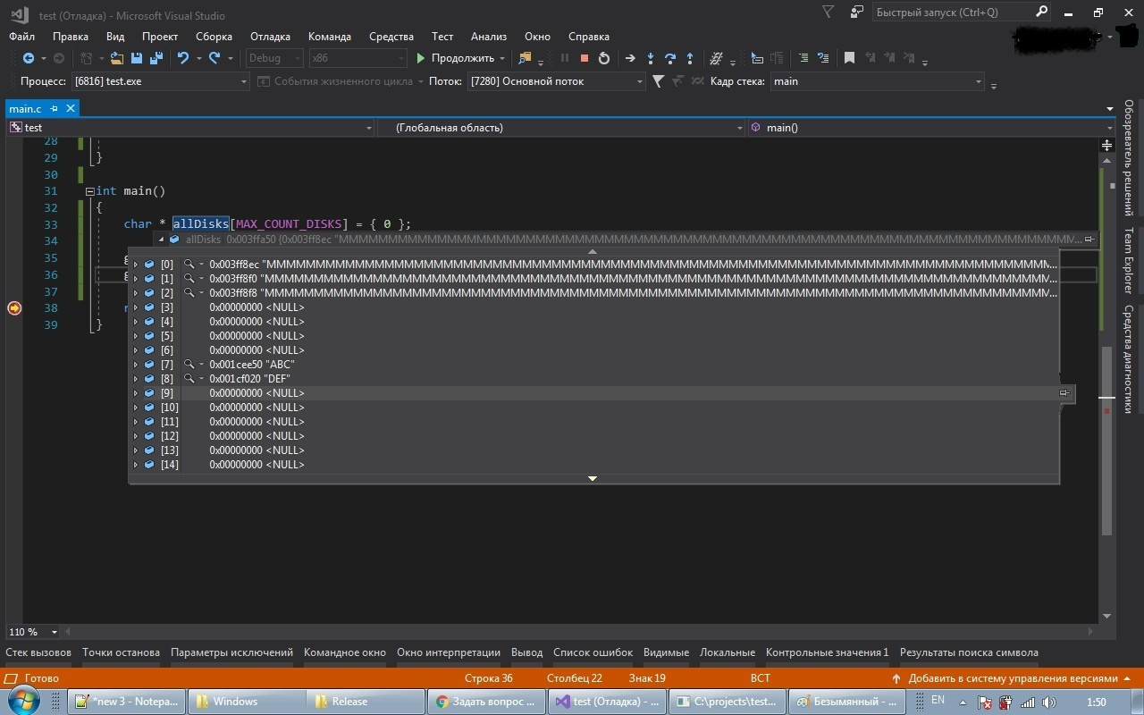Click magnifier visualizer for "DEF" element [8]
The width and height of the screenshot is (1144, 715).
point(189,379)
